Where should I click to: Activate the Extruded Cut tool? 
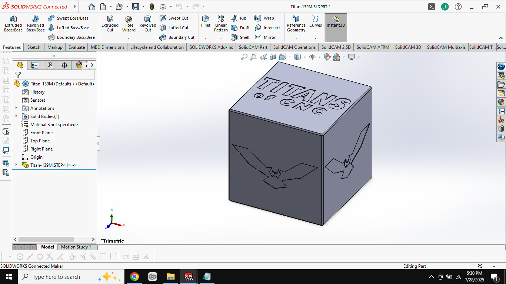pyautogui.click(x=110, y=24)
